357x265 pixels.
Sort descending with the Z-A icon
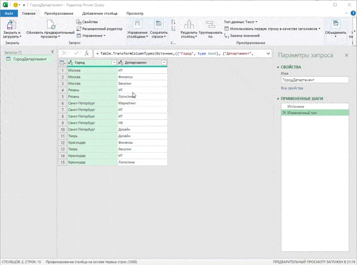173,29
